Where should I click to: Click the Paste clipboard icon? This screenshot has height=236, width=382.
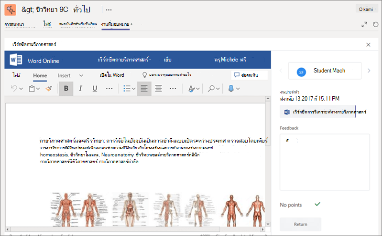point(32,89)
